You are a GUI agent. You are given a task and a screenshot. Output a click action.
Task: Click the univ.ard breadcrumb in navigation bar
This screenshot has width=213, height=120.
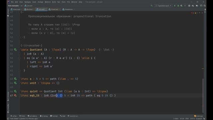point(29,6)
